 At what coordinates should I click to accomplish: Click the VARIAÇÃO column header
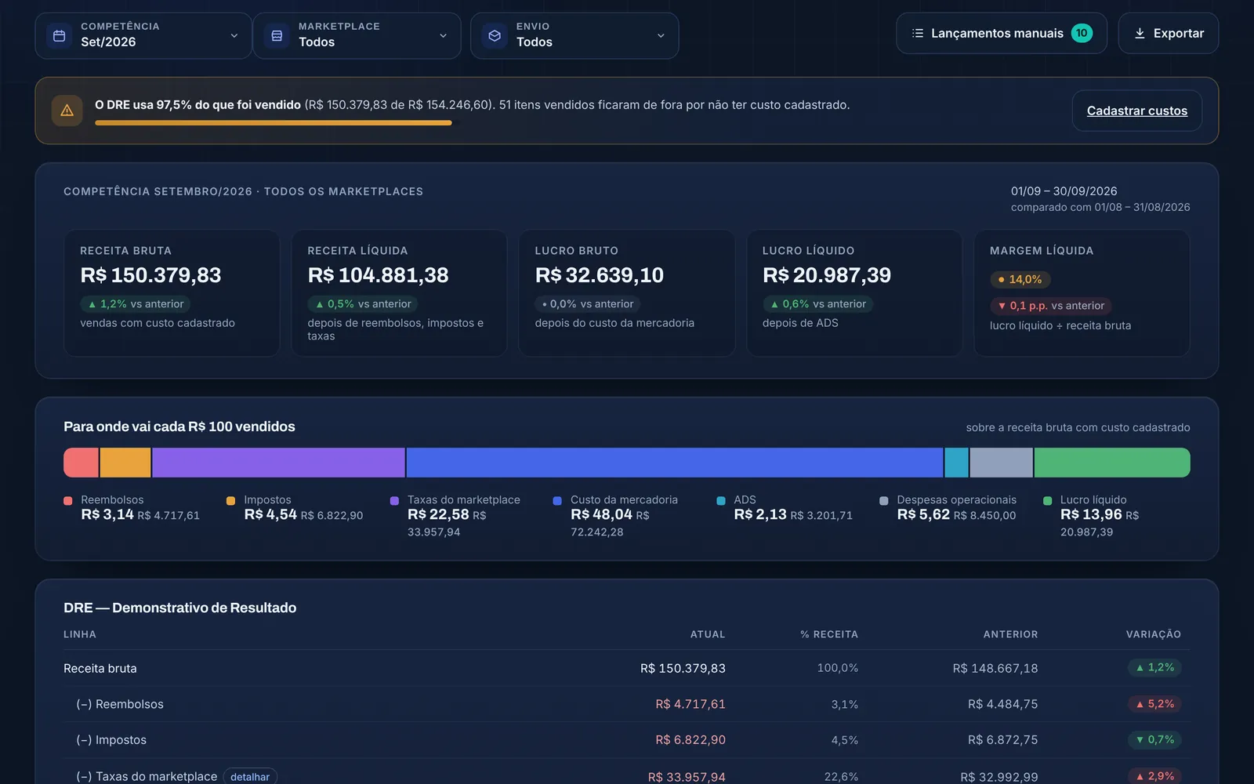(1154, 634)
